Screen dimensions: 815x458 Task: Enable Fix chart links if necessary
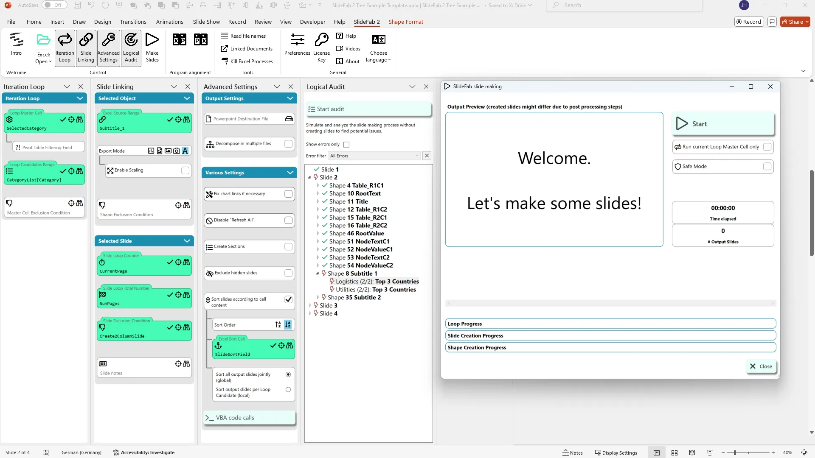[x=289, y=194]
